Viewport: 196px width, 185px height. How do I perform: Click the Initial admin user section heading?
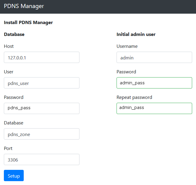136,34
